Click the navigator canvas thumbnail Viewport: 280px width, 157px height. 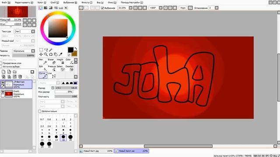pos(17,12)
